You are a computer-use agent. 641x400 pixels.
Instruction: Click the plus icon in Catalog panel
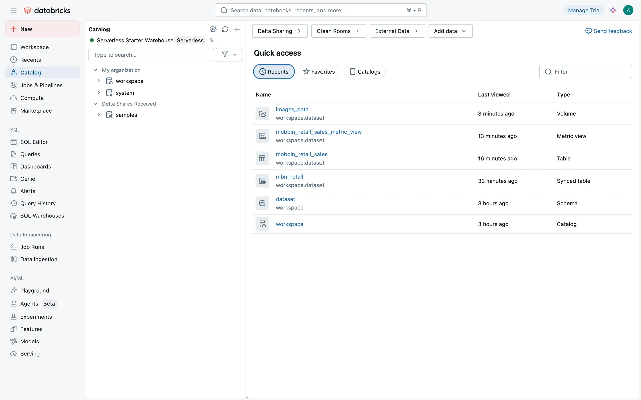[x=237, y=29]
